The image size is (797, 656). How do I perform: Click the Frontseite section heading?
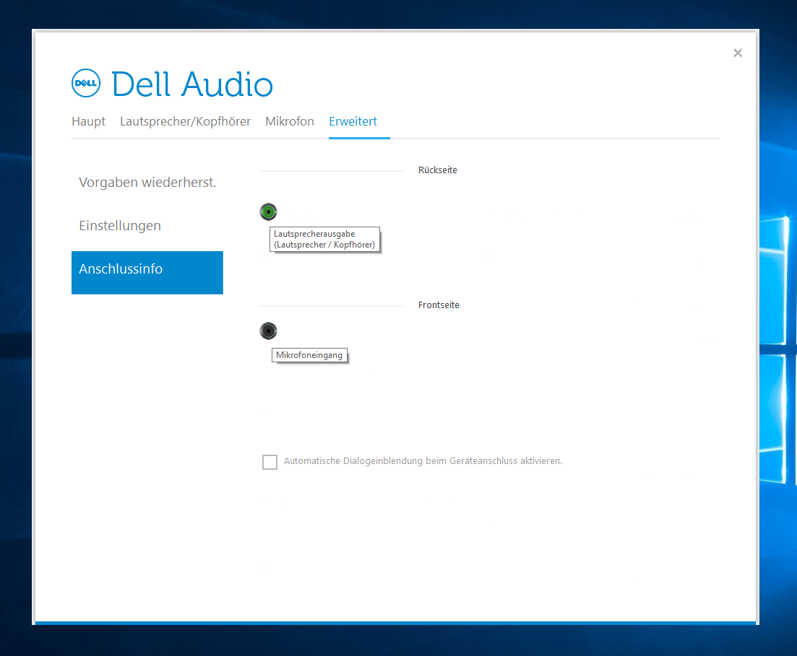pyautogui.click(x=439, y=305)
